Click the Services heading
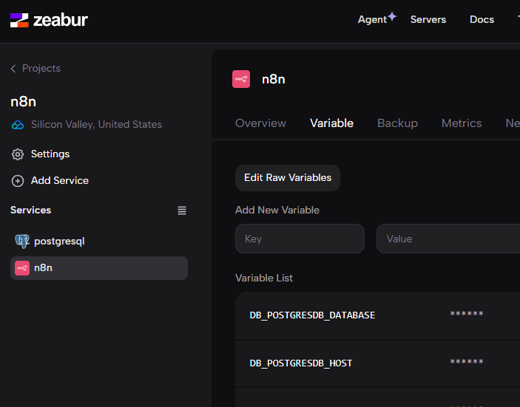 31,210
